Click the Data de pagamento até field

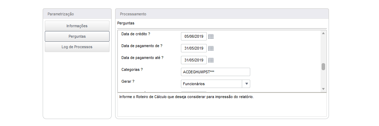pyautogui.click(x=194, y=60)
